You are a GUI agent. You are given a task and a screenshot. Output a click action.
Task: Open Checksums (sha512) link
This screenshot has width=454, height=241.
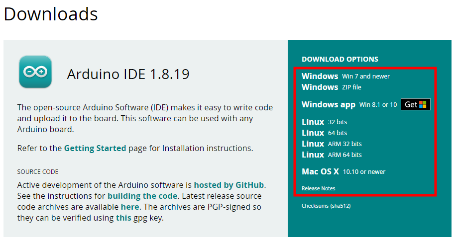(x=326, y=206)
